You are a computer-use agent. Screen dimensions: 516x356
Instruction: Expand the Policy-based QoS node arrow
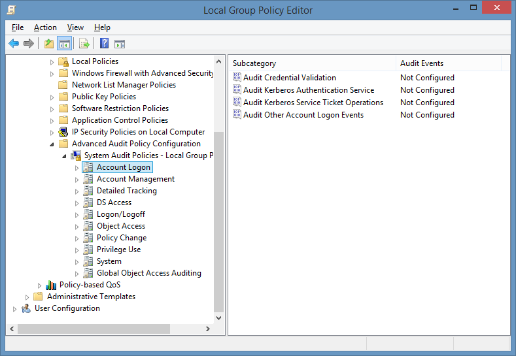pos(39,285)
